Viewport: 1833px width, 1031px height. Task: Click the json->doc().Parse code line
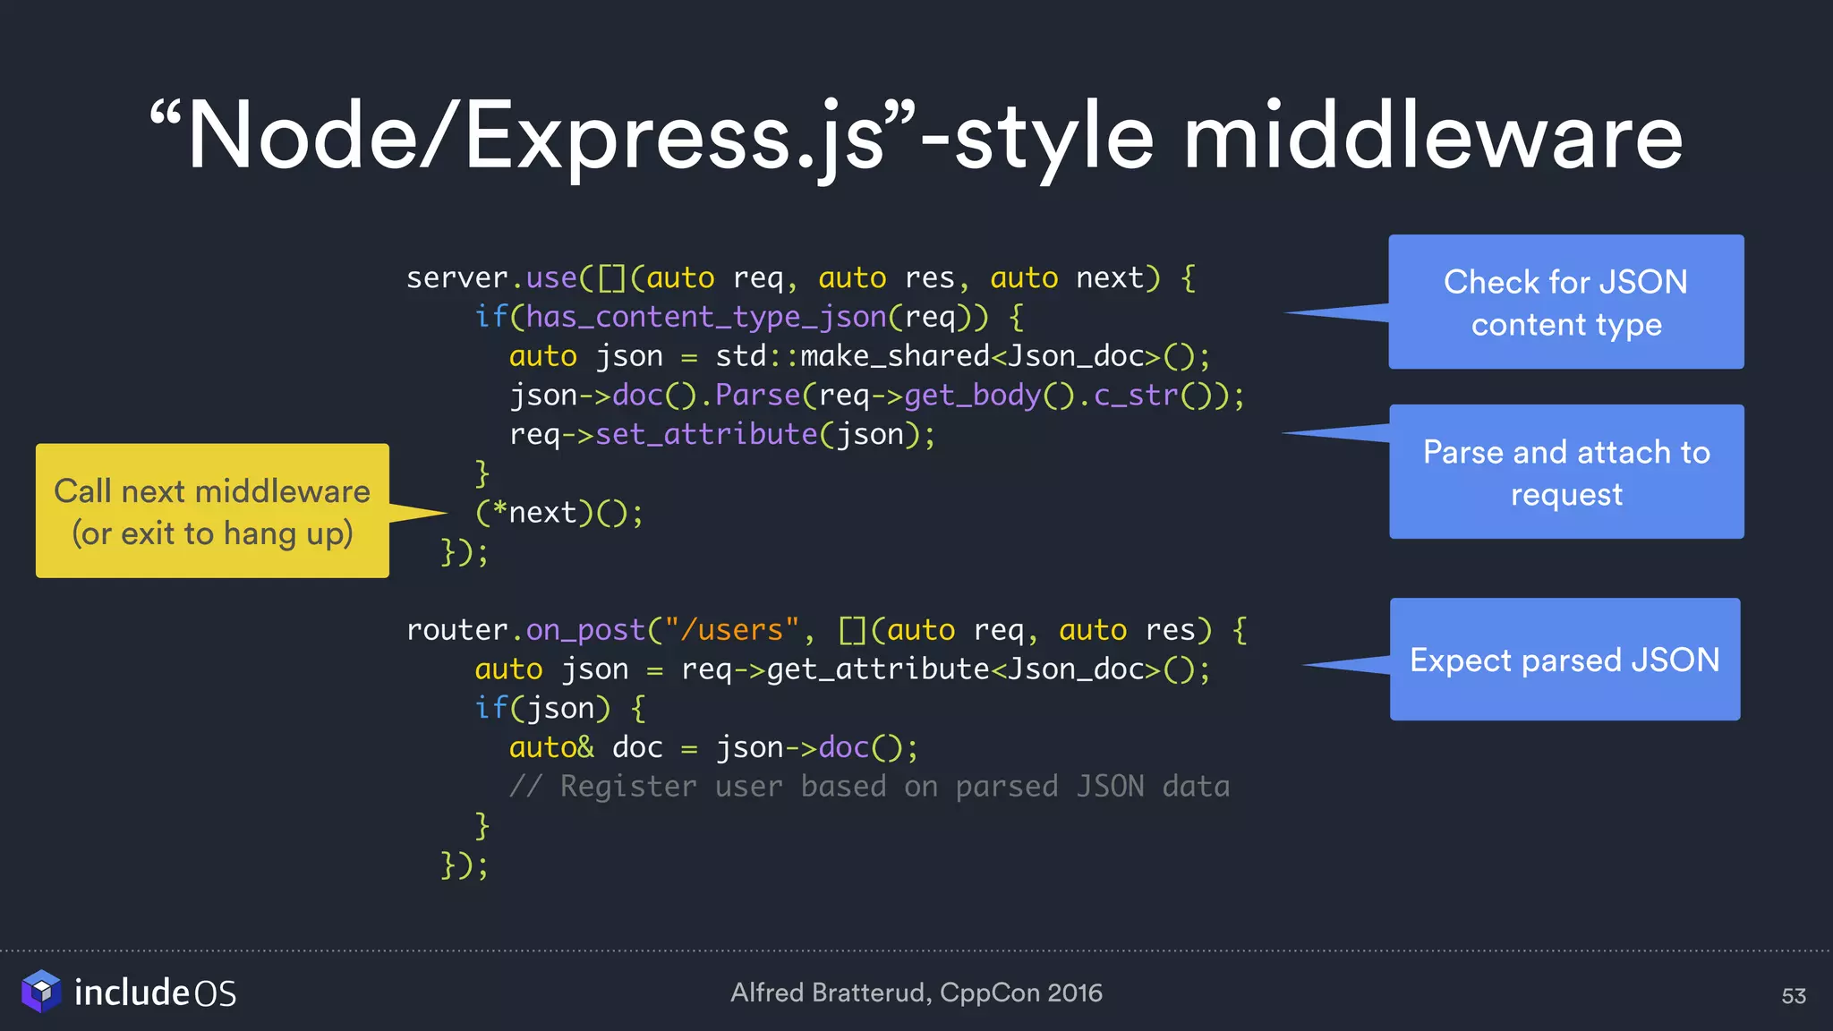pos(876,396)
